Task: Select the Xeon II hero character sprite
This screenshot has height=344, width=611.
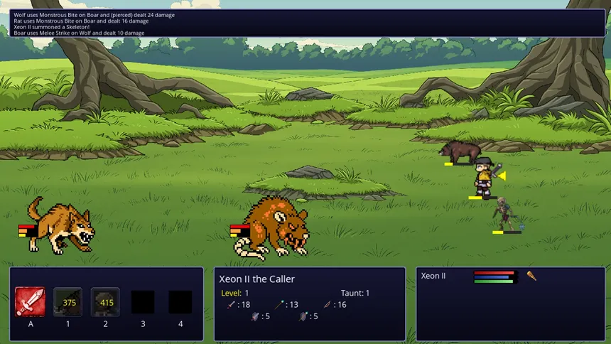Action: 485,177
